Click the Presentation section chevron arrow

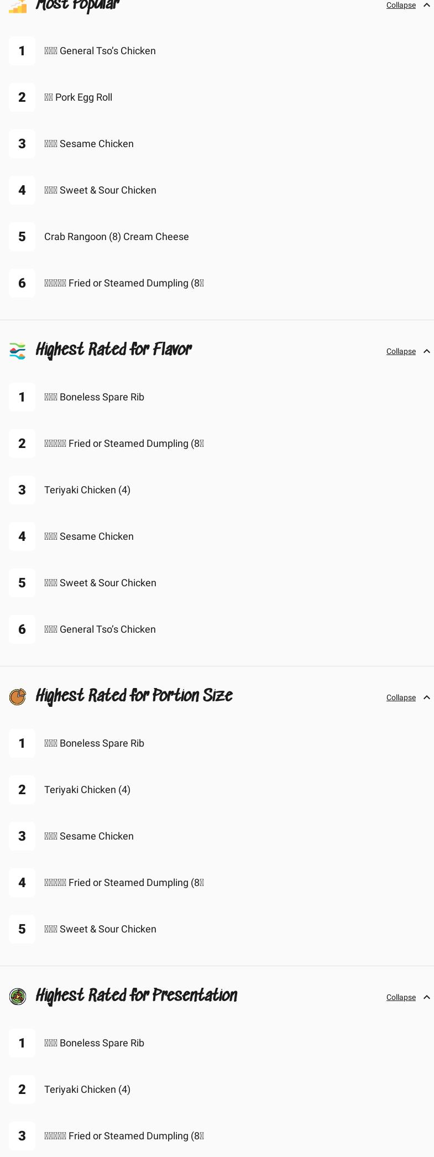tap(426, 997)
